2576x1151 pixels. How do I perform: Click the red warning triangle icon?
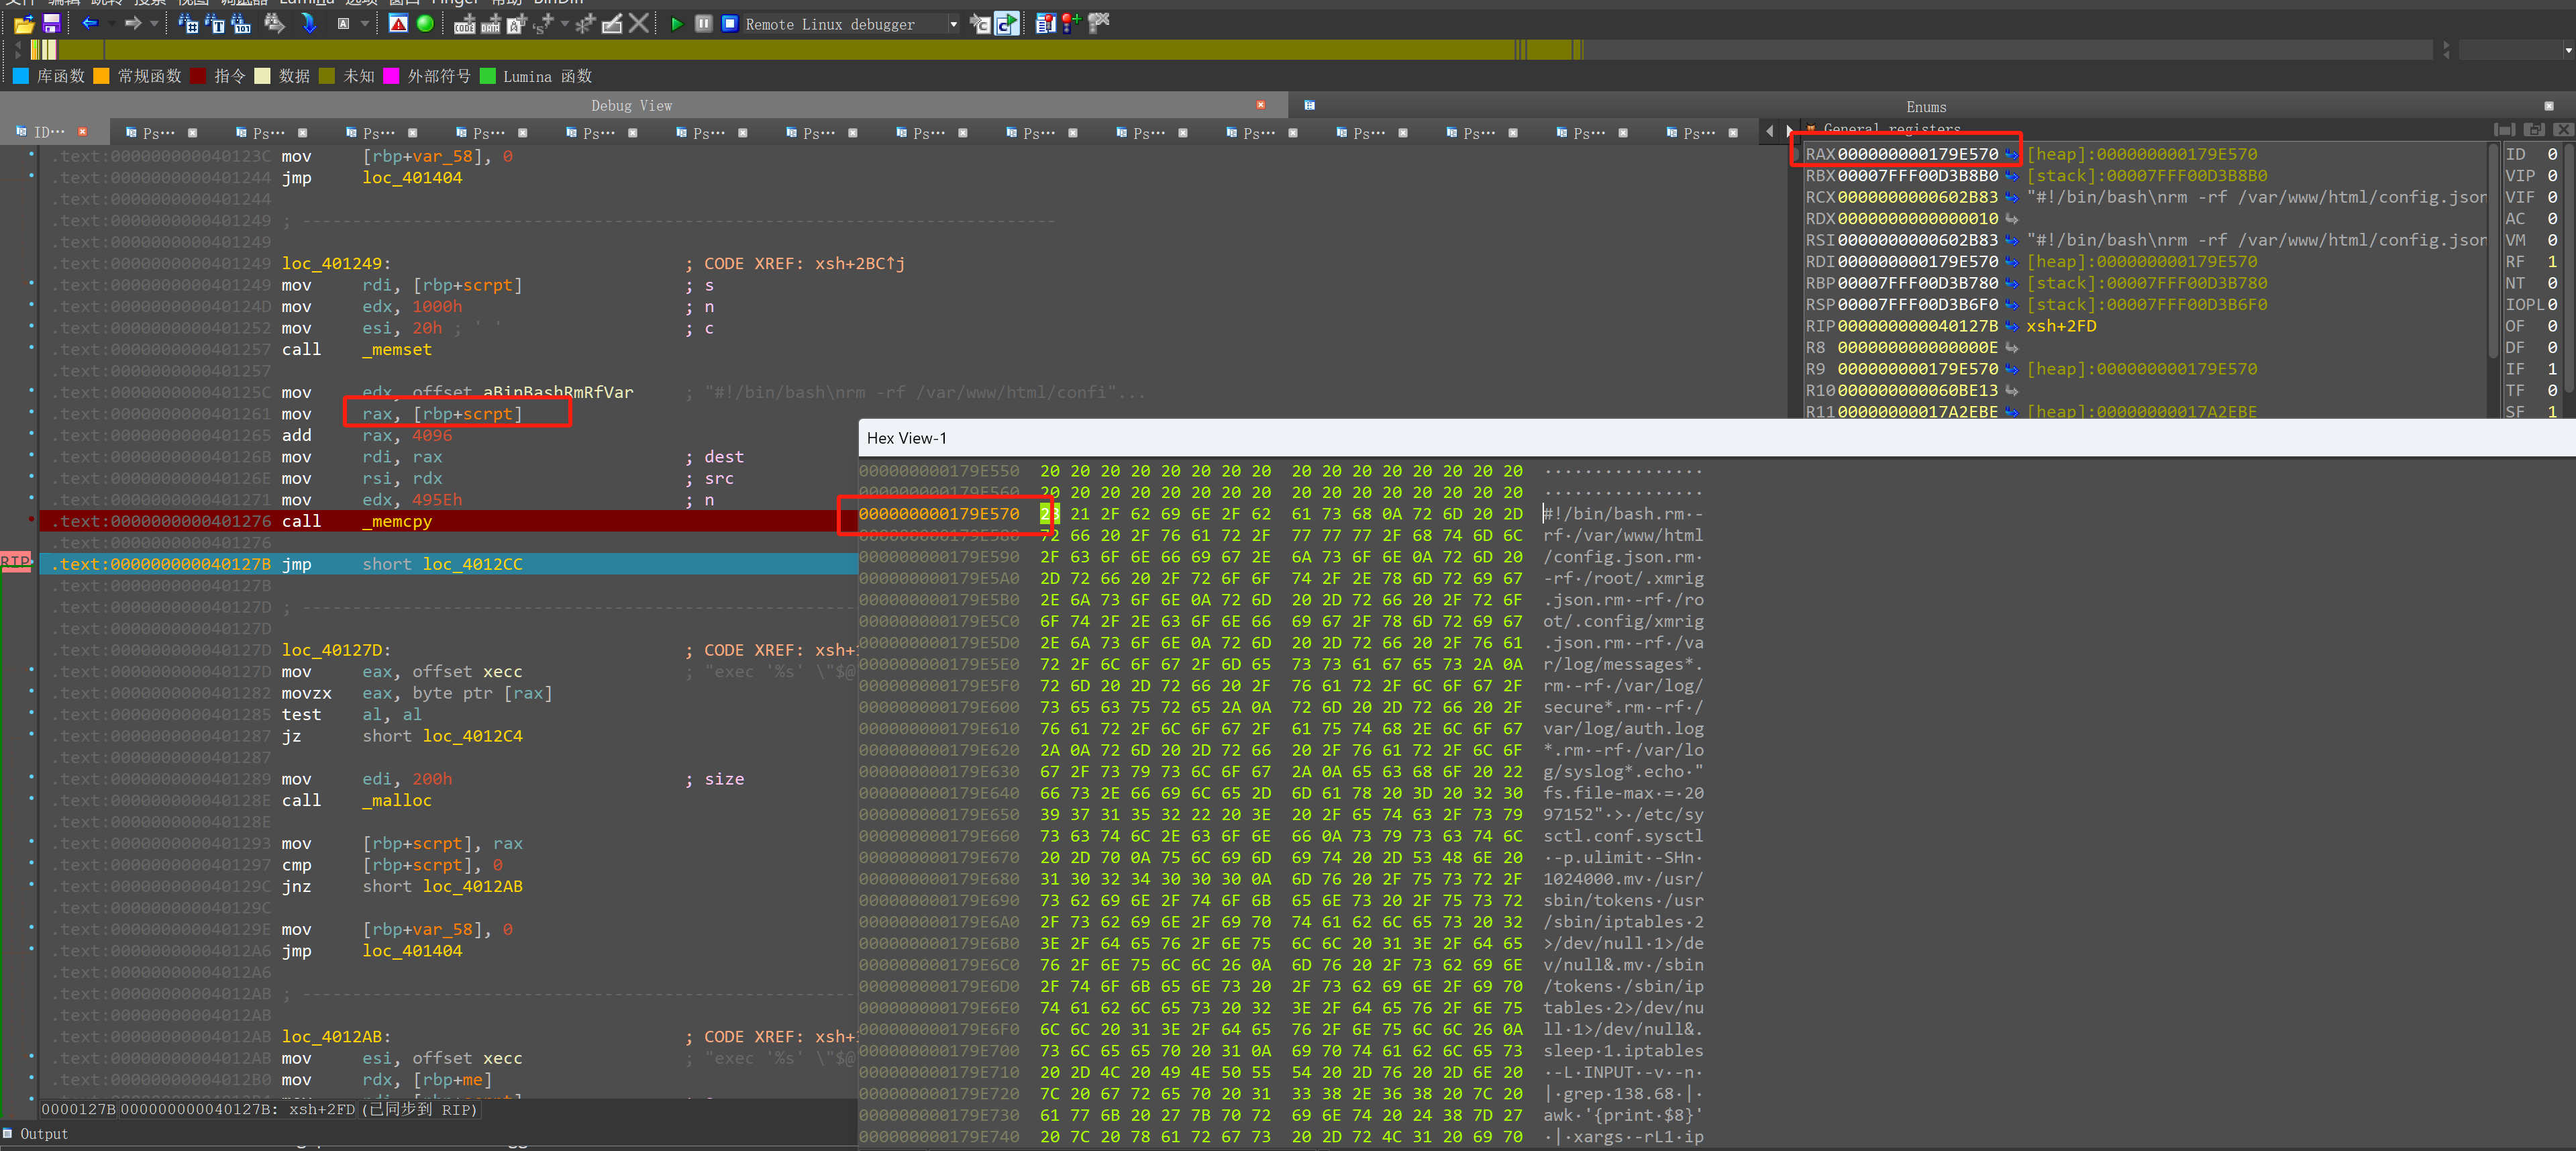click(x=398, y=23)
